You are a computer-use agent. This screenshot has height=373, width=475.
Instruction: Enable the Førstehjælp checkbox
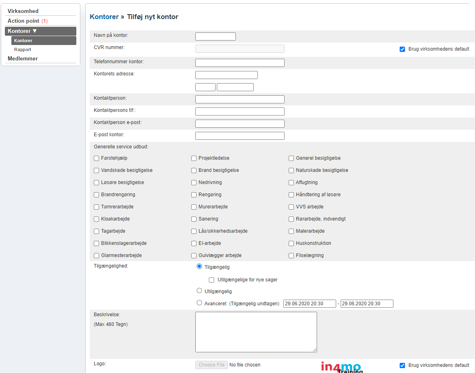click(97, 158)
